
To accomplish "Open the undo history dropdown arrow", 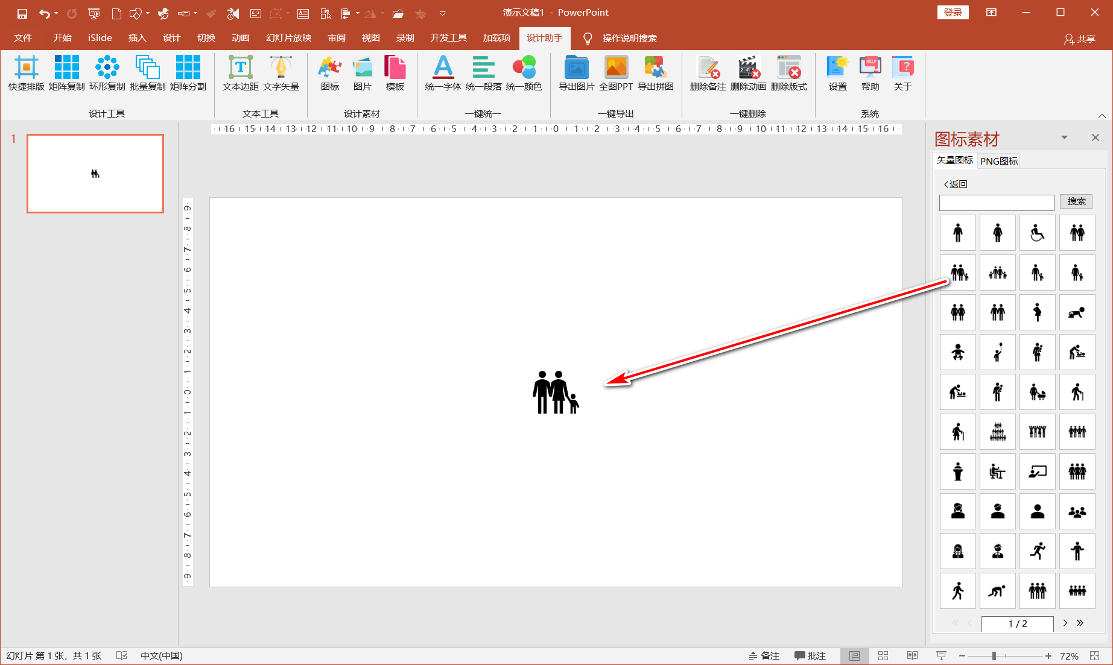I will tap(56, 13).
